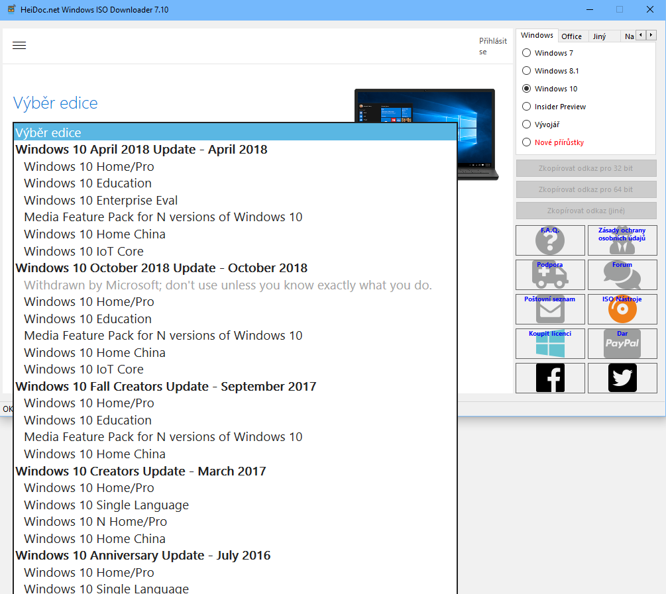666x594 pixels.
Task: Switch to the Office tab
Action: 572,36
